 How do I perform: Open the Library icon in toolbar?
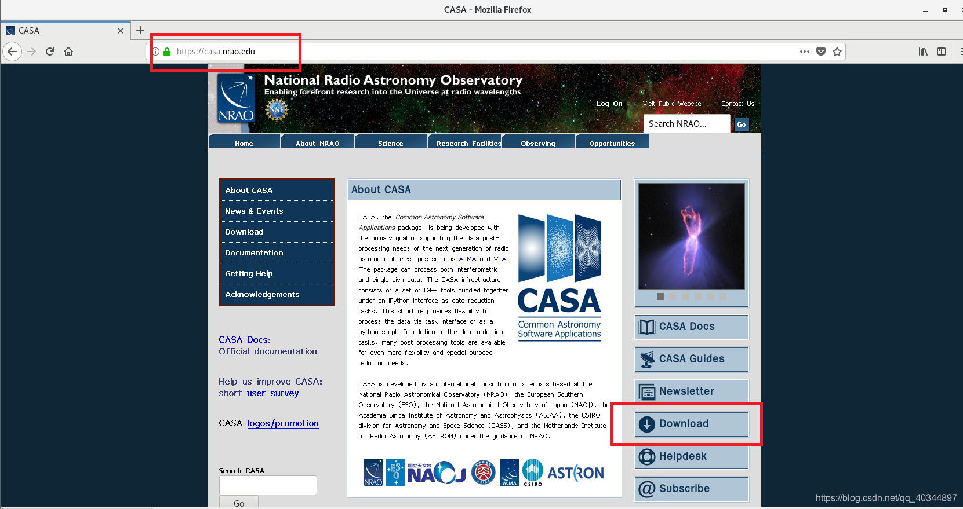coord(923,52)
